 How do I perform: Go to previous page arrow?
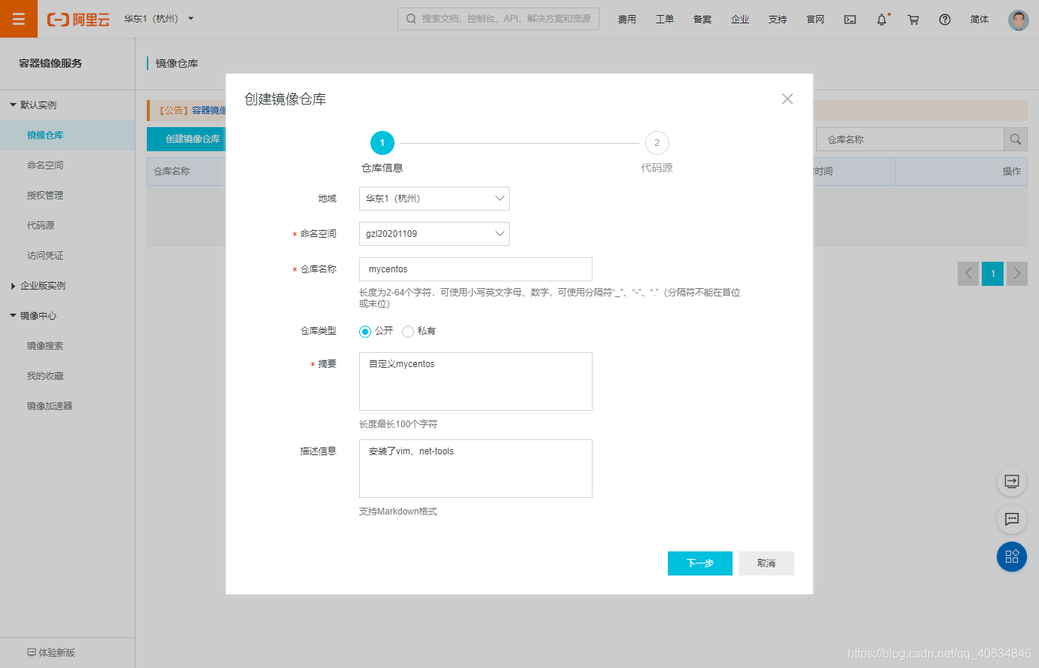click(x=968, y=274)
